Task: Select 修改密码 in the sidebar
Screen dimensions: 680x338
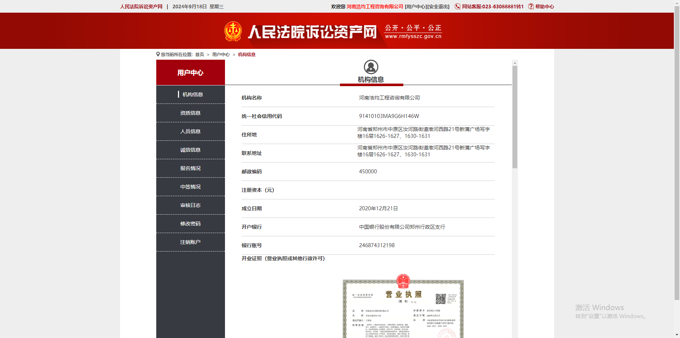Action: 190,224
